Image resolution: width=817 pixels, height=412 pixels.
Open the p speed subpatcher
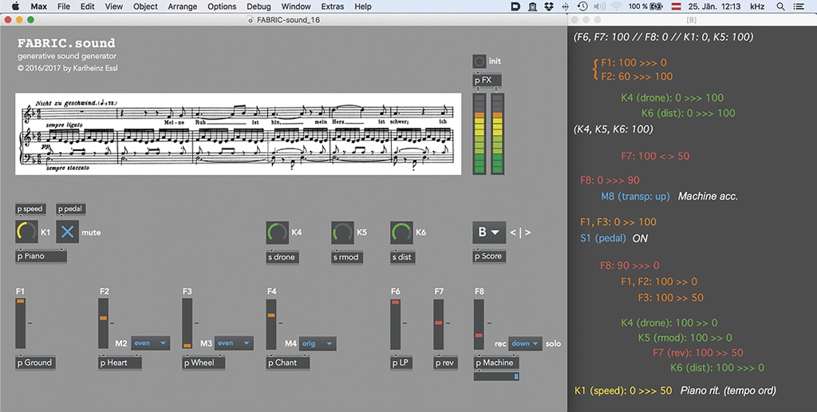(30, 209)
